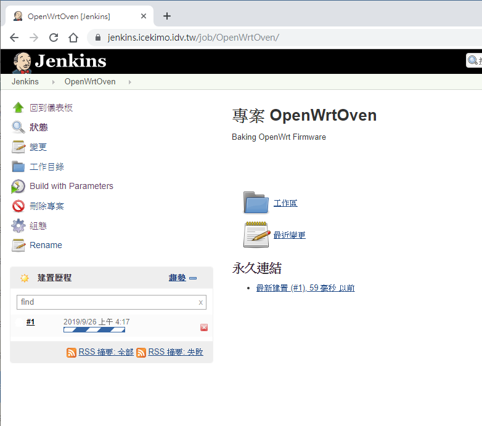Screen dimensions: 482x426
Task: Click build #1 progress bar
Action: click(94, 330)
